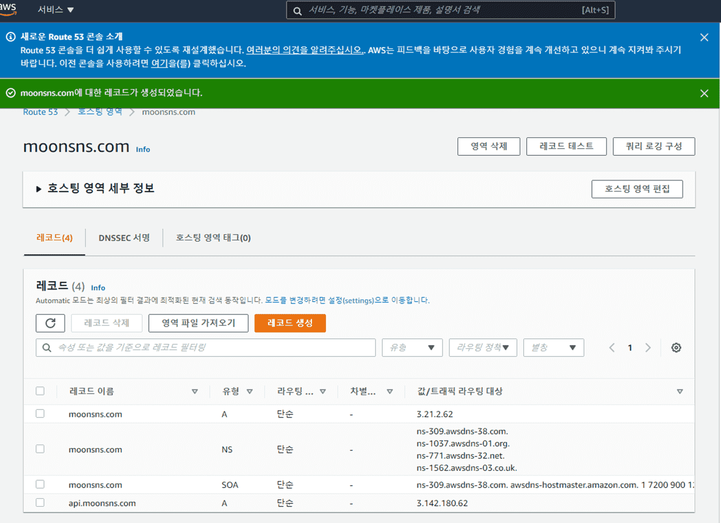The width and height of the screenshot is (721, 523).
Task: Focus the record filter input field
Action: coord(205,347)
